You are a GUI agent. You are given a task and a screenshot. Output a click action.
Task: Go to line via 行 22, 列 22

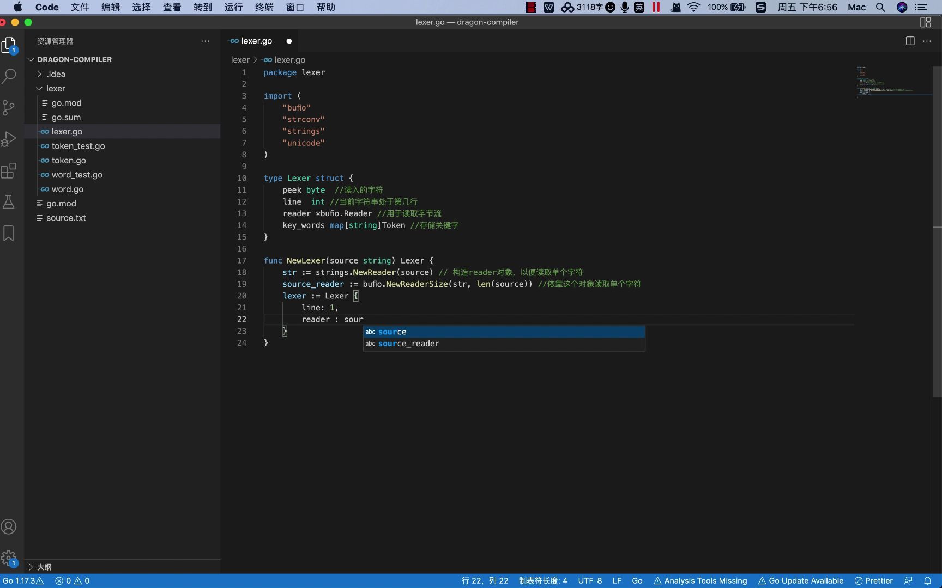pos(485,581)
